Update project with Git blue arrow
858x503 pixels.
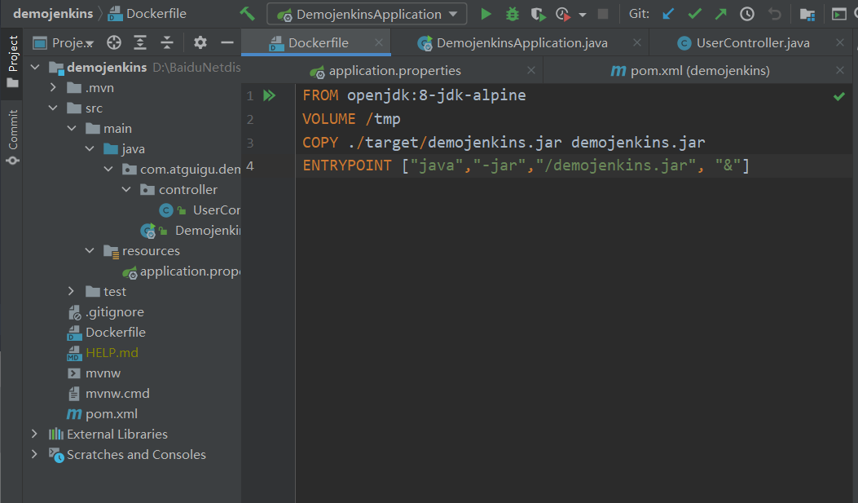[668, 14]
